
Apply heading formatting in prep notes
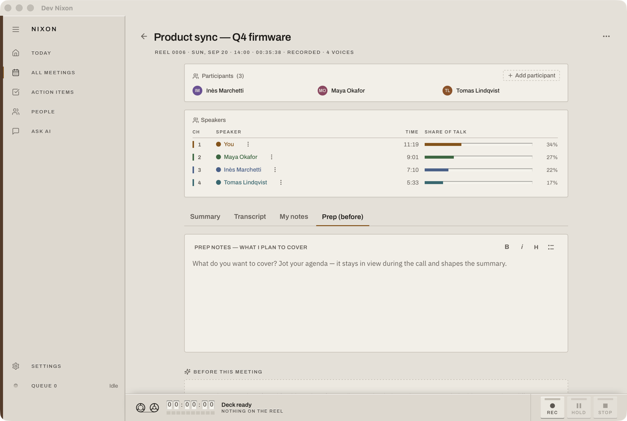[536, 247]
